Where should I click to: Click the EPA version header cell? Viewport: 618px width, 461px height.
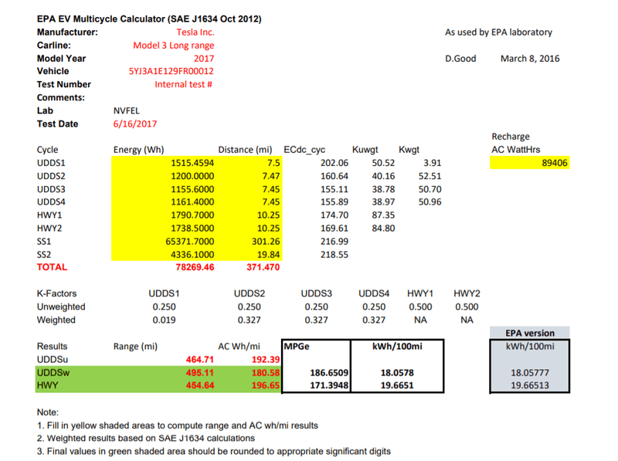[x=530, y=333]
